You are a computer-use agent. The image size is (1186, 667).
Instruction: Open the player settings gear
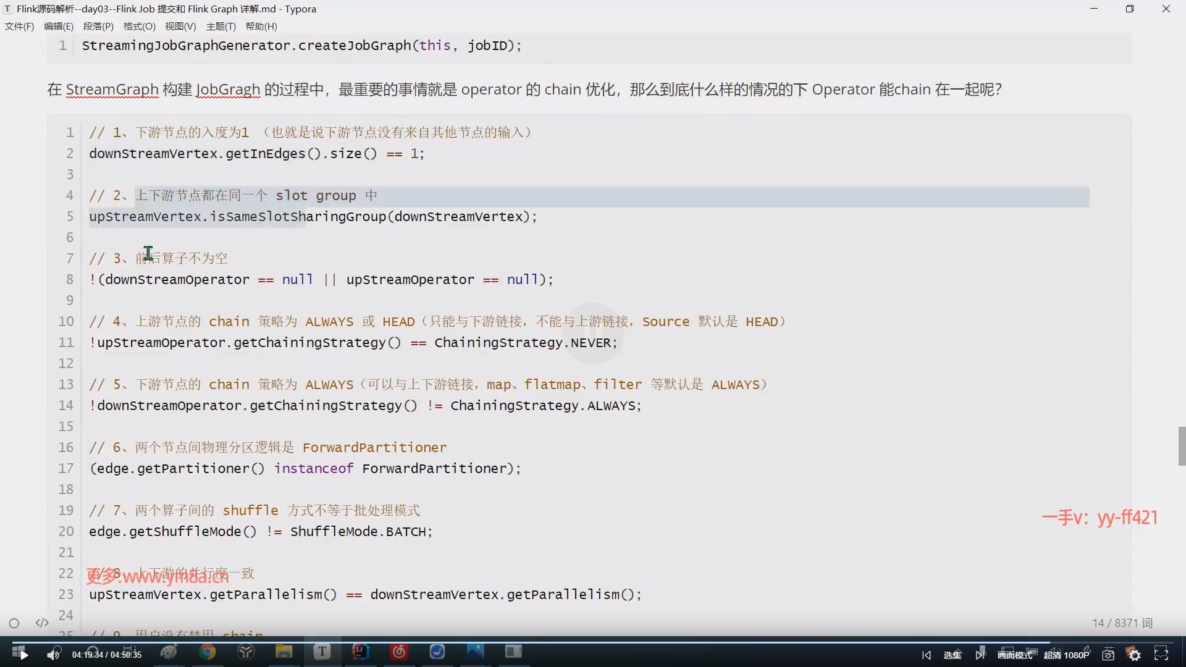click(1134, 655)
